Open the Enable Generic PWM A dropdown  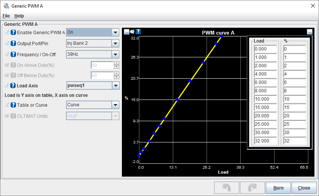115,33
